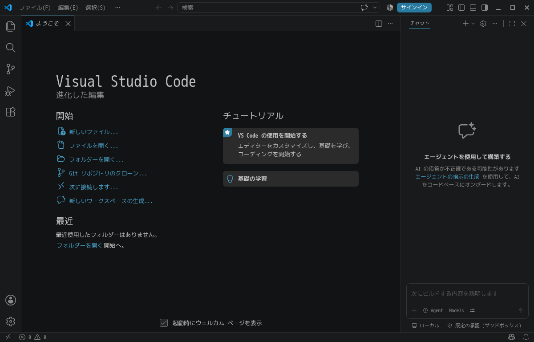Open the Accounts icon in the activity bar
Image resolution: width=534 pixels, height=342 pixels.
11,300
